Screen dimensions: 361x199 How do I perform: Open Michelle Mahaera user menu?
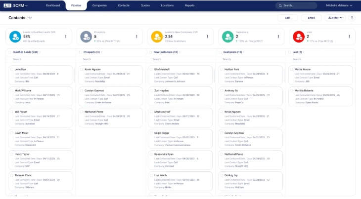(340, 5)
